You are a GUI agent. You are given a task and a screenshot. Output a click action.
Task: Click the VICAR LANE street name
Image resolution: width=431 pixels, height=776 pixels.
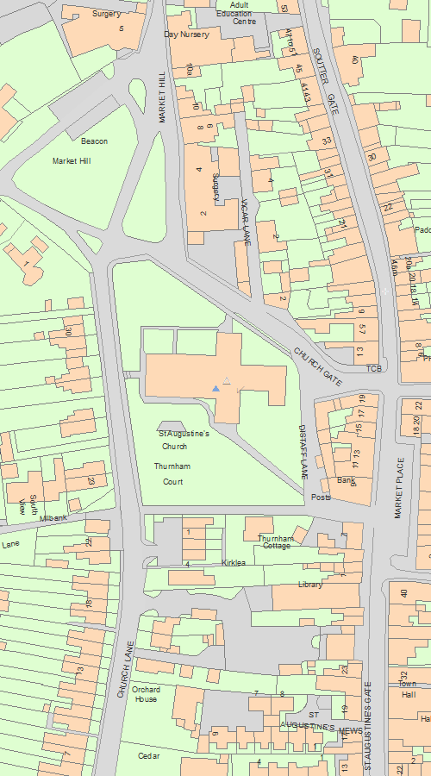pyautogui.click(x=246, y=222)
